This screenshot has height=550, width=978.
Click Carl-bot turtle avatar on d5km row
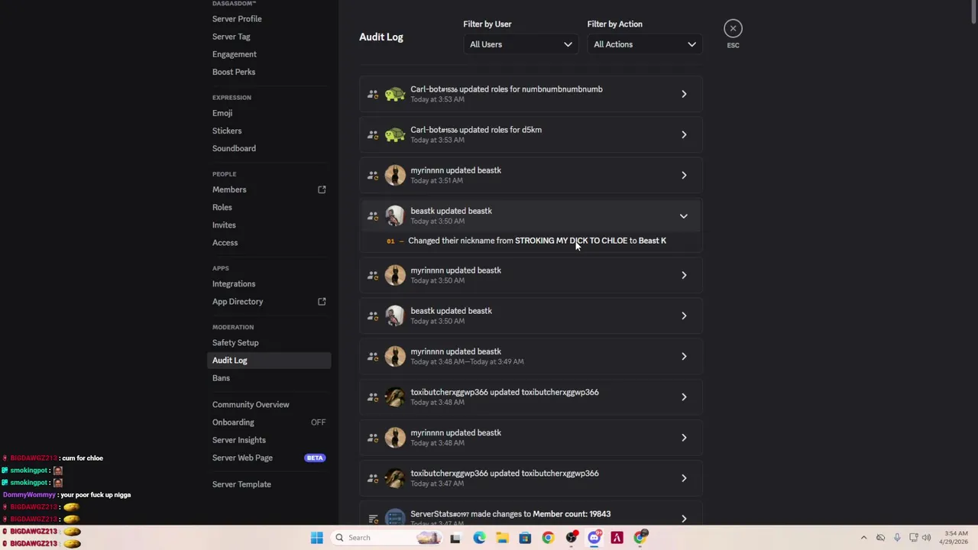(395, 134)
